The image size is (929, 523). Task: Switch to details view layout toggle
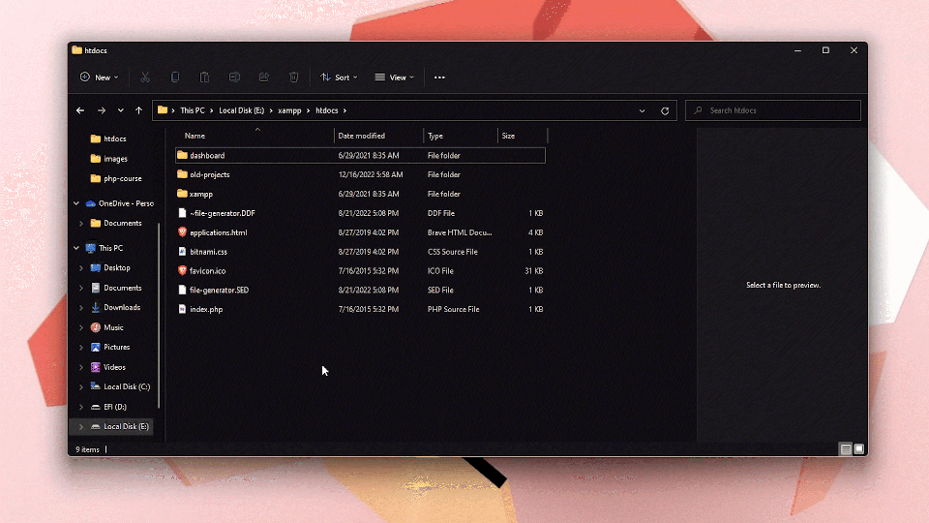coord(846,449)
